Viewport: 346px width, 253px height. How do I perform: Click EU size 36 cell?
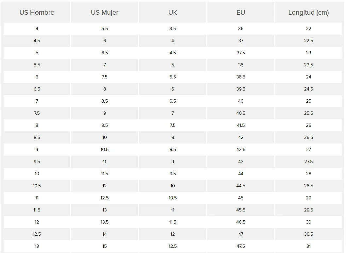tap(241, 28)
